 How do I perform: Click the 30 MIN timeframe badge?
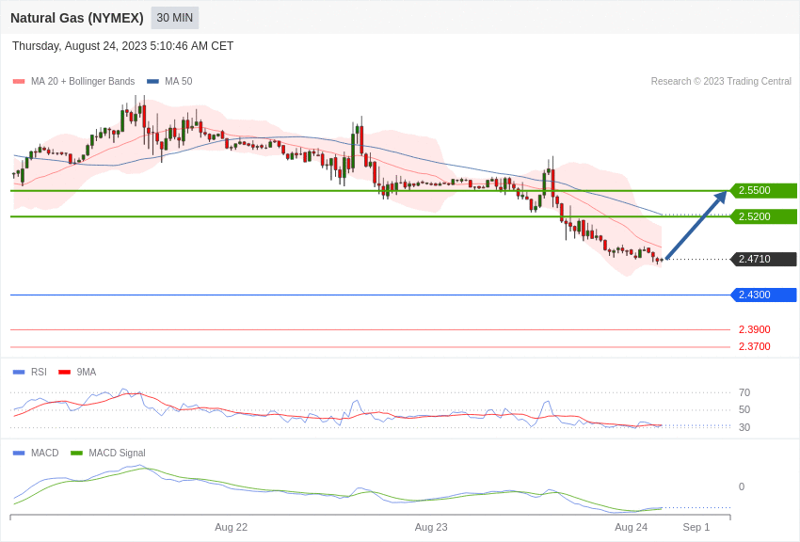pos(174,18)
